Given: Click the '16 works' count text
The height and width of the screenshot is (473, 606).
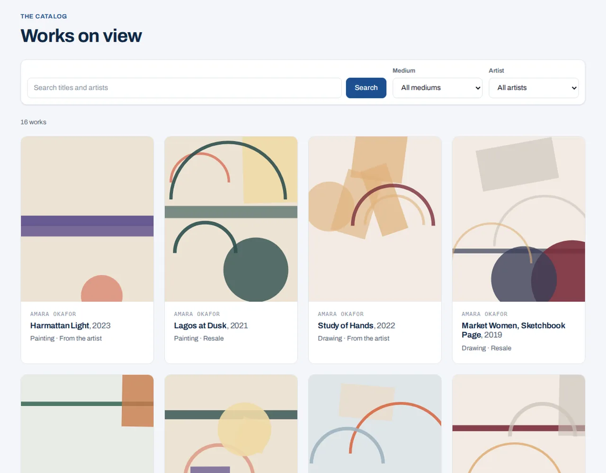Looking at the screenshot, I should point(33,122).
